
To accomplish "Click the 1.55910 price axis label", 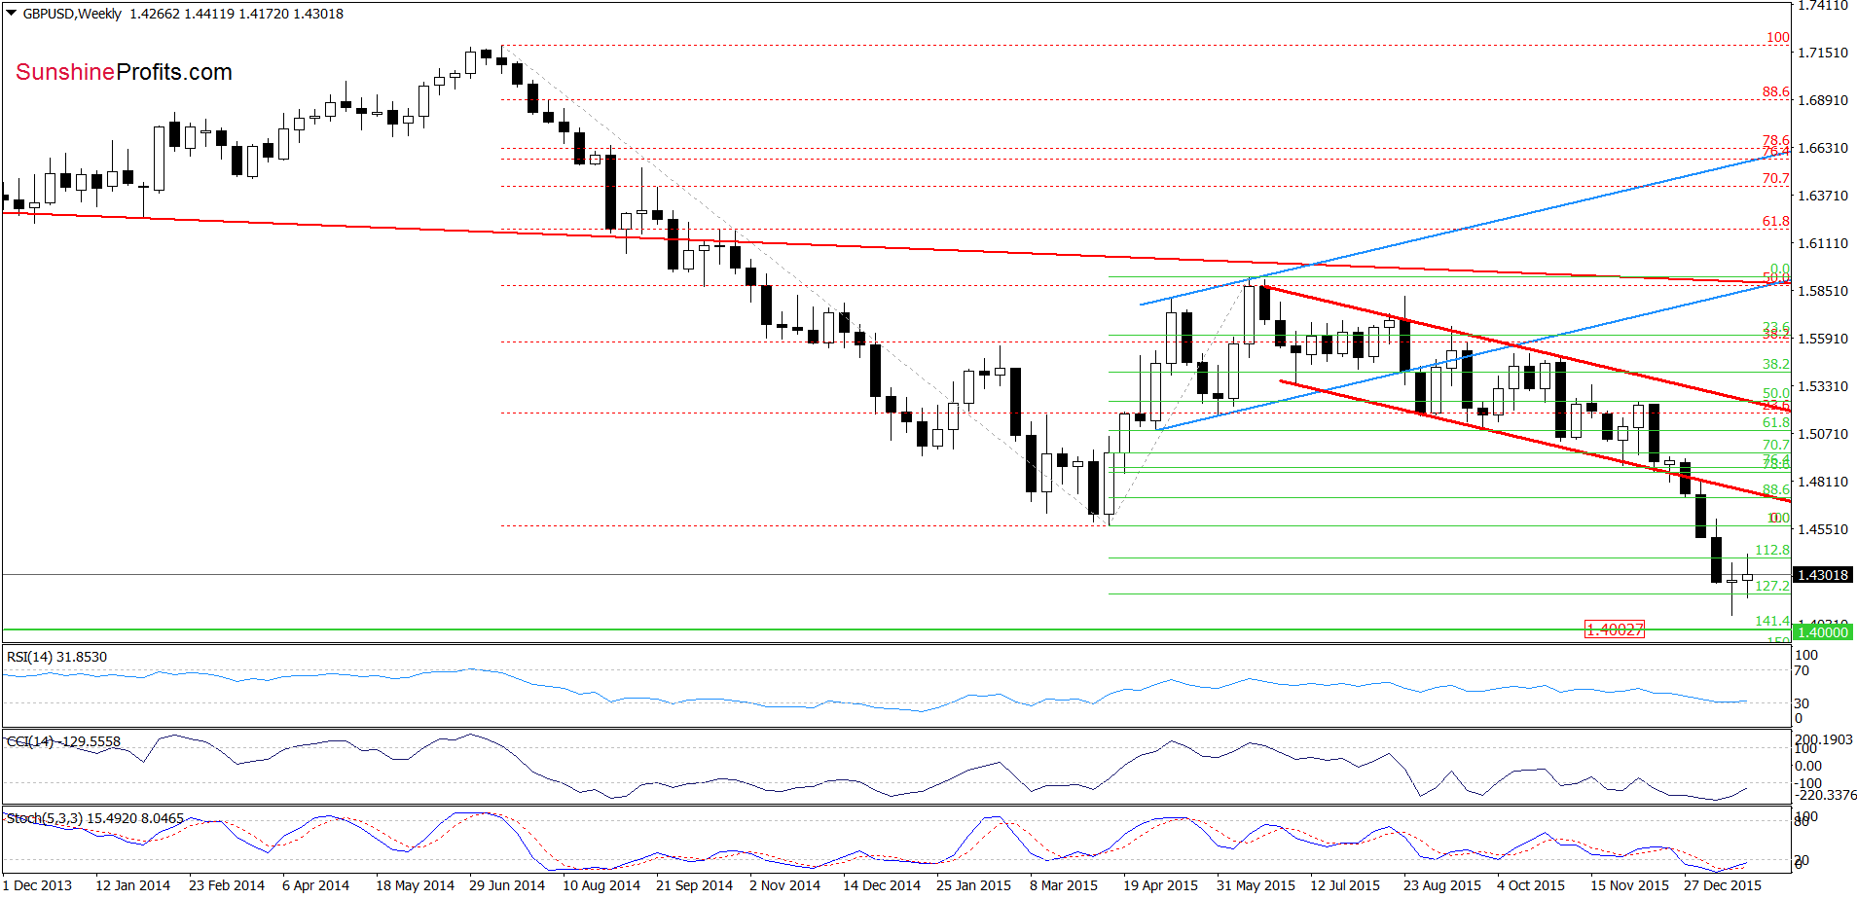I will point(1822,339).
